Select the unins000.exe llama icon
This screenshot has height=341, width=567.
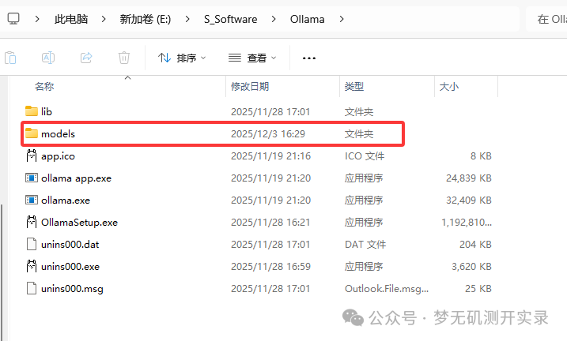pyautogui.click(x=32, y=266)
